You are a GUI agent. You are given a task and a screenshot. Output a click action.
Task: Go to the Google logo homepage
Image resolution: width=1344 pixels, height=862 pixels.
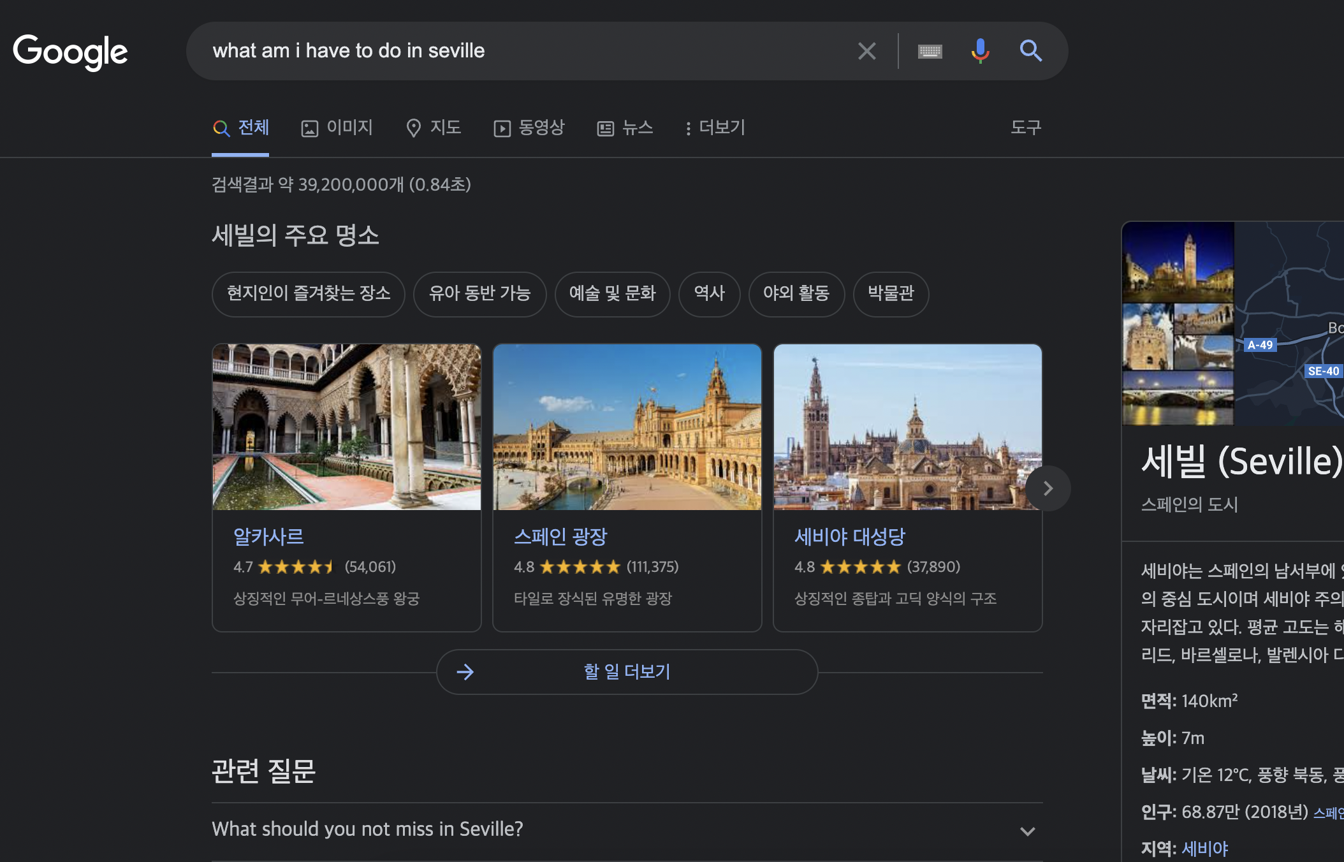[x=70, y=52]
